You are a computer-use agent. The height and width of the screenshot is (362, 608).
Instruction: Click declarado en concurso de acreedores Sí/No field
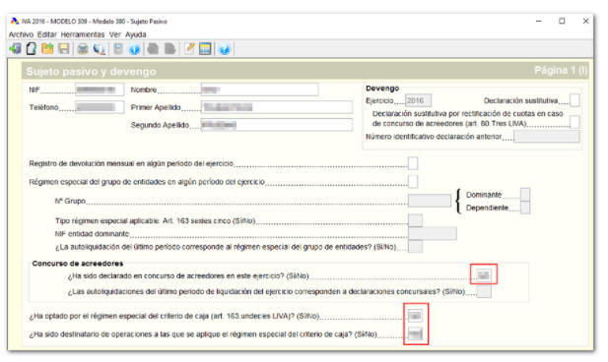(484, 275)
